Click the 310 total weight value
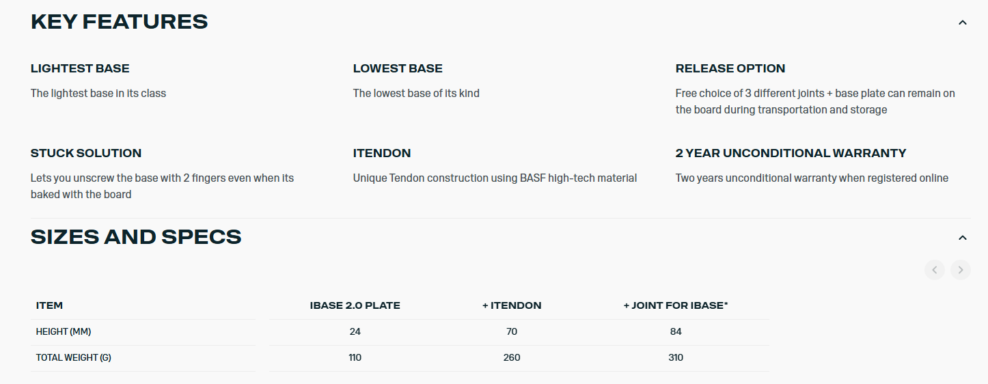This screenshot has height=384, width=988. 676,357
